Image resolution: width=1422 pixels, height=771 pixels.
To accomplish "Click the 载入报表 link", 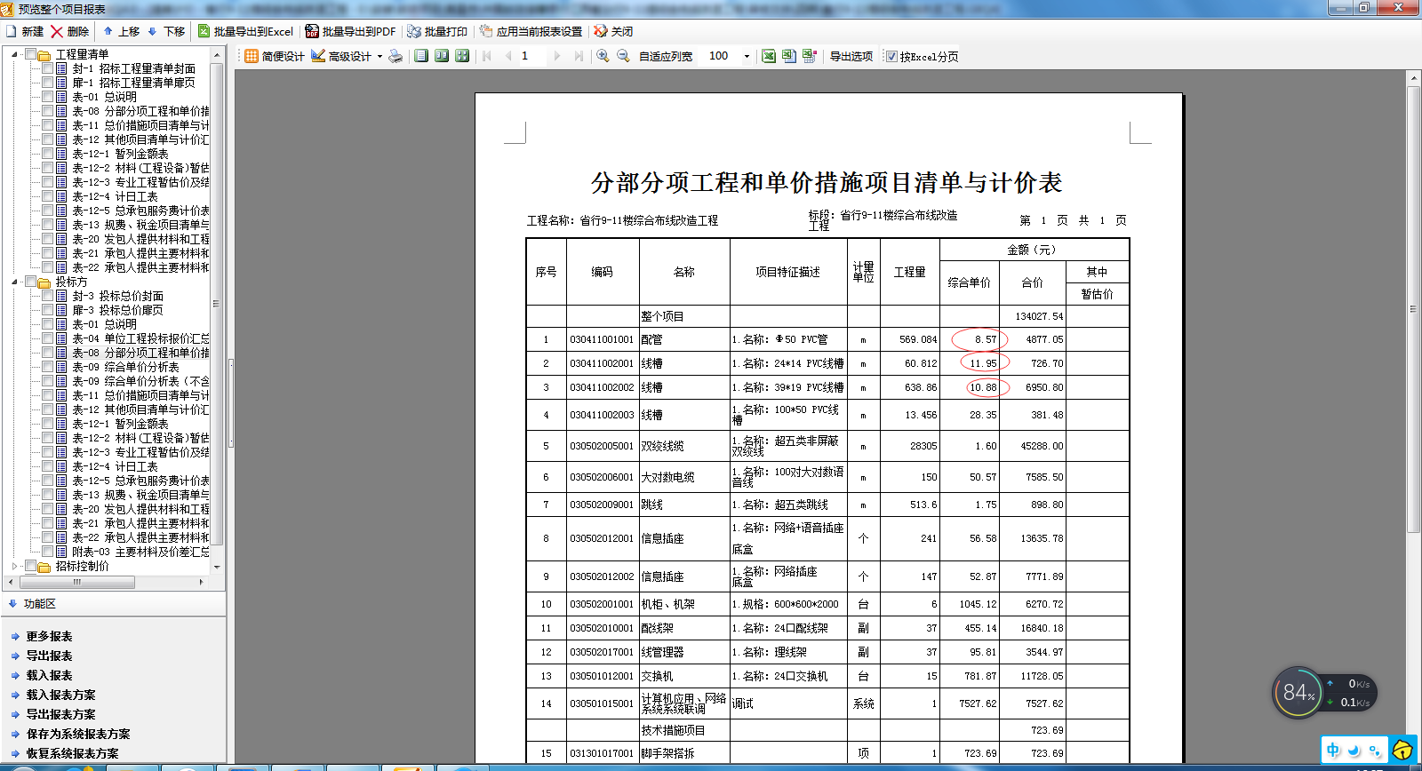I will click(49, 675).
